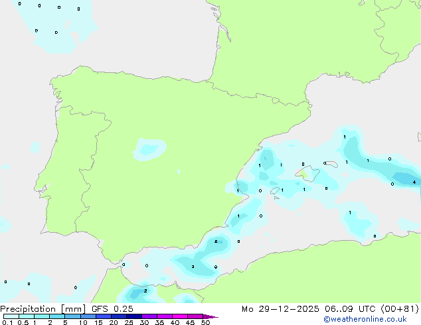Click the '15' legend scale label

point(98,322)
